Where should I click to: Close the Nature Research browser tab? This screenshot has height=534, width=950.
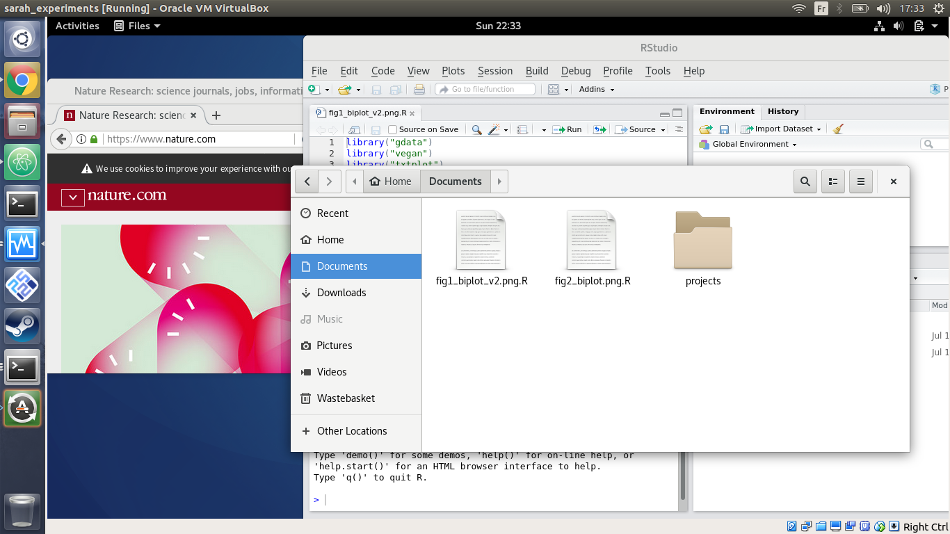[x=193, y=115]
